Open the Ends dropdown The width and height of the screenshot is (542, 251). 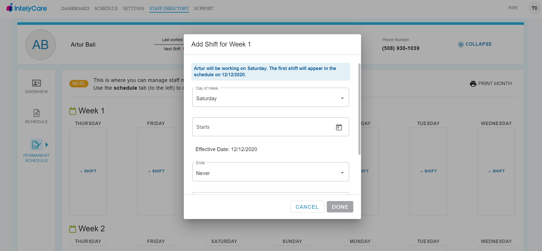271,173
